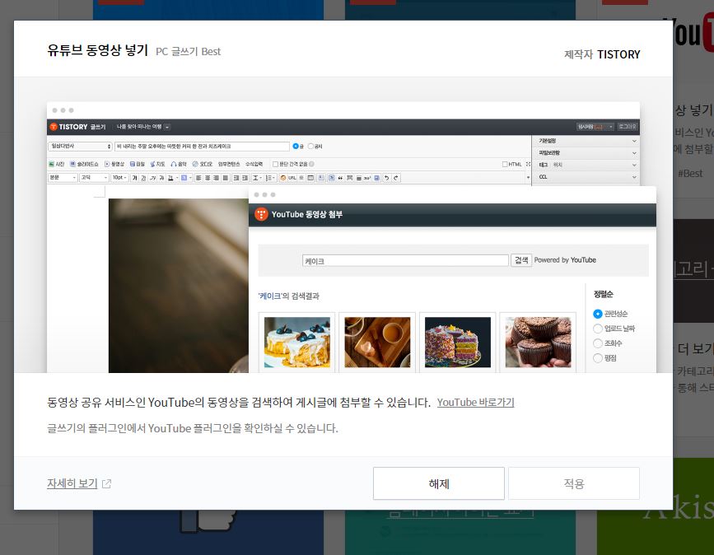Click the TISTORY logo in the editor preview

pos(69,127)
